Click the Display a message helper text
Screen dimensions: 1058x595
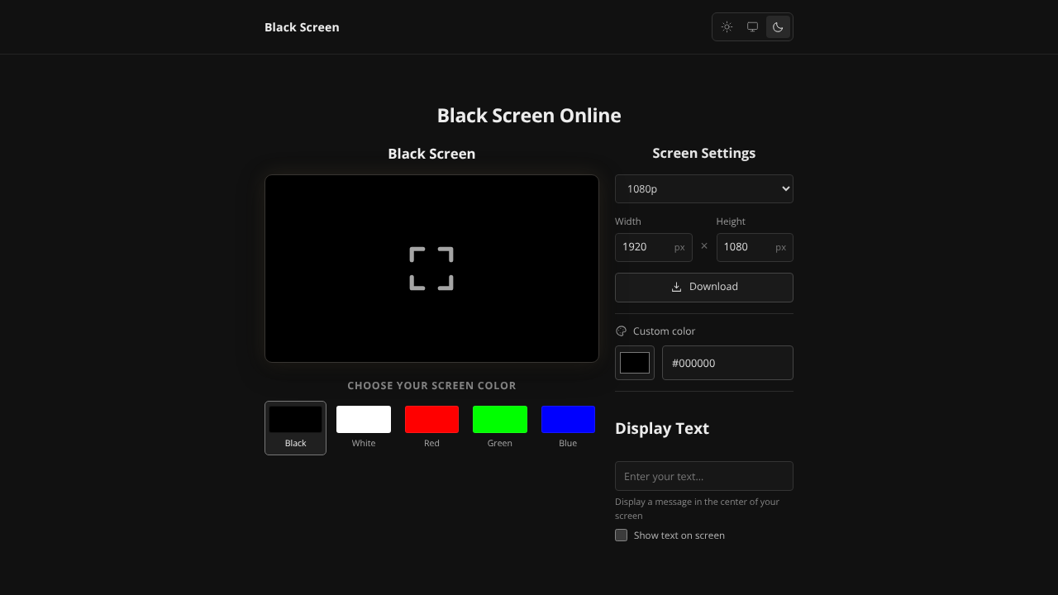pyautogui.click(x=698, y=508)
